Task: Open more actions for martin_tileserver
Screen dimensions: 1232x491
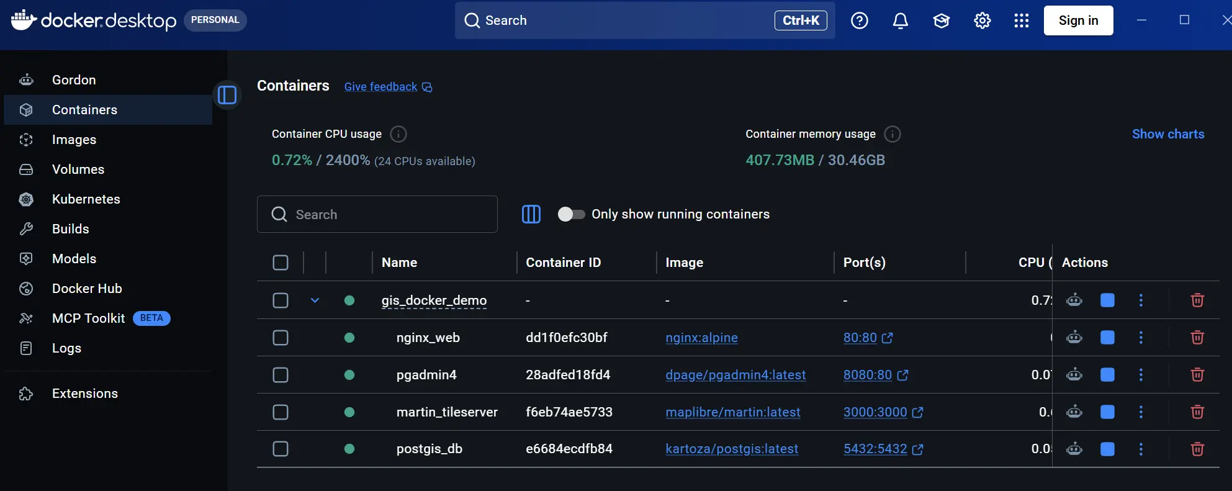Action: point(1141,412)
